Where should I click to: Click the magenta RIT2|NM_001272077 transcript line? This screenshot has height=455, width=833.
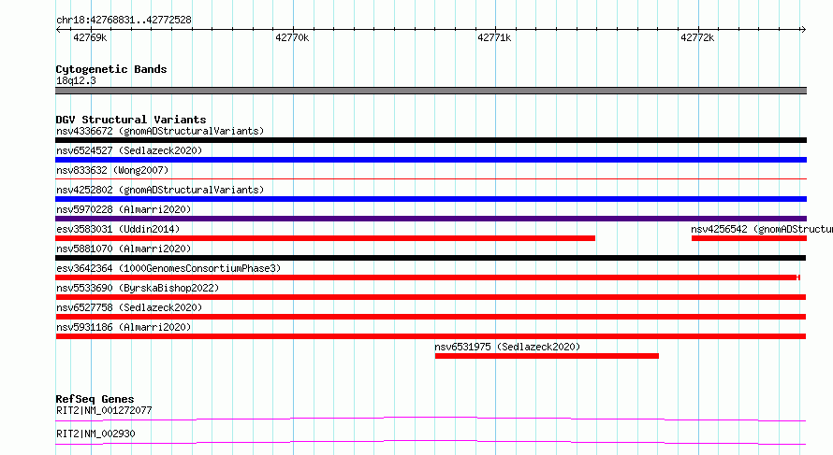pyautogui.click(x=431, y=419)
